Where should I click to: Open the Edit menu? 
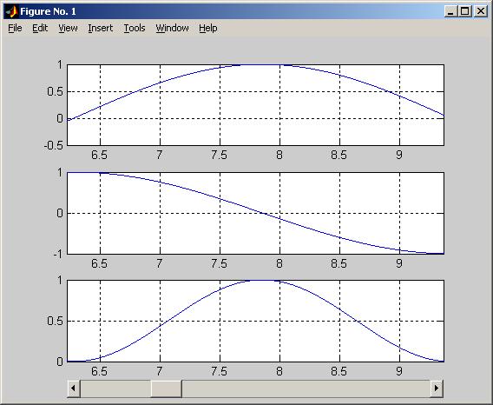[x=40, y=28]
